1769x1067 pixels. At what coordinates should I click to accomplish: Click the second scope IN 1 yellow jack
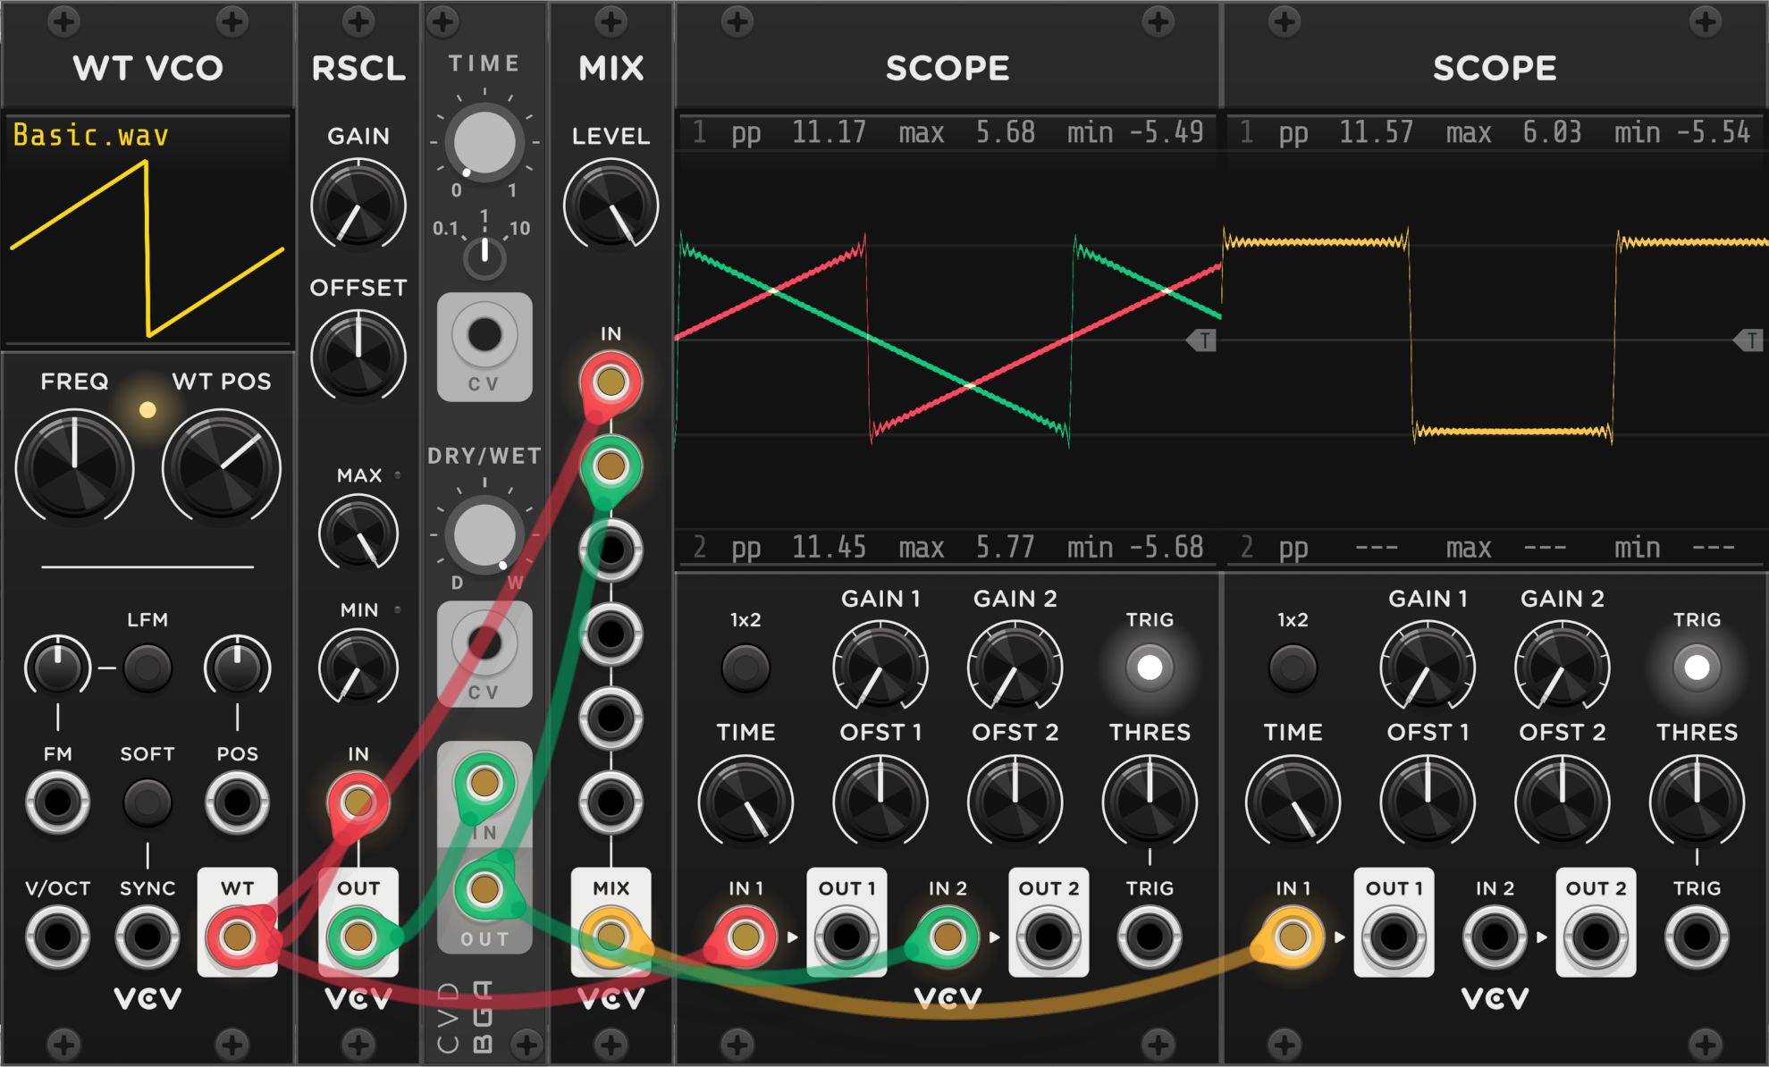tap(1293, 937)
